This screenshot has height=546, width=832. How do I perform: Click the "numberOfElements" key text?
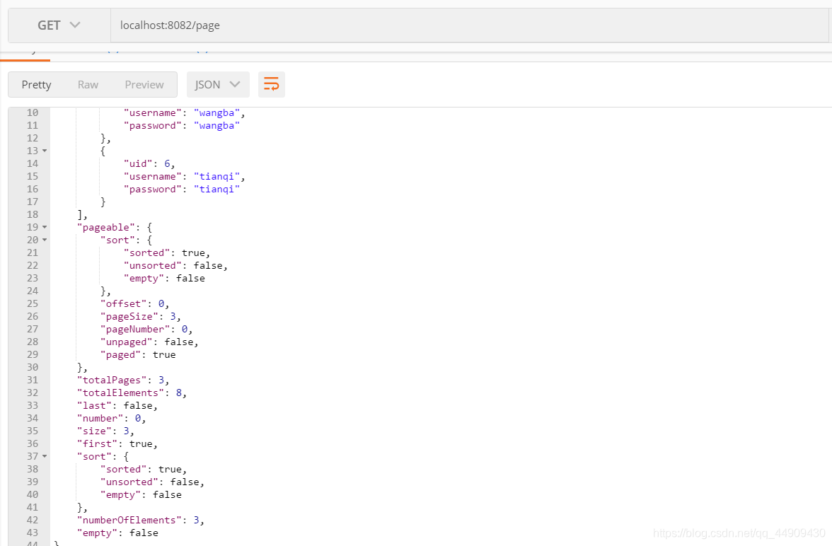tap(129, 520)
